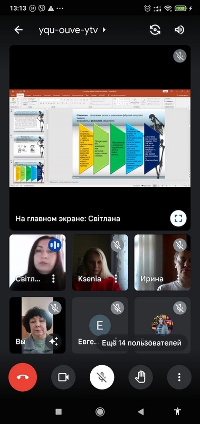Open options menu on Світлана's tile

53,278
